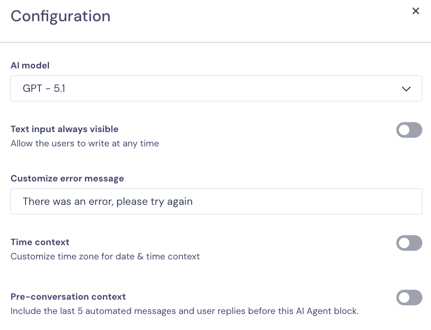Screen dimensions: 431x330
Task: Select the GPT - 5.1 model value text
Action: (44, 89)
